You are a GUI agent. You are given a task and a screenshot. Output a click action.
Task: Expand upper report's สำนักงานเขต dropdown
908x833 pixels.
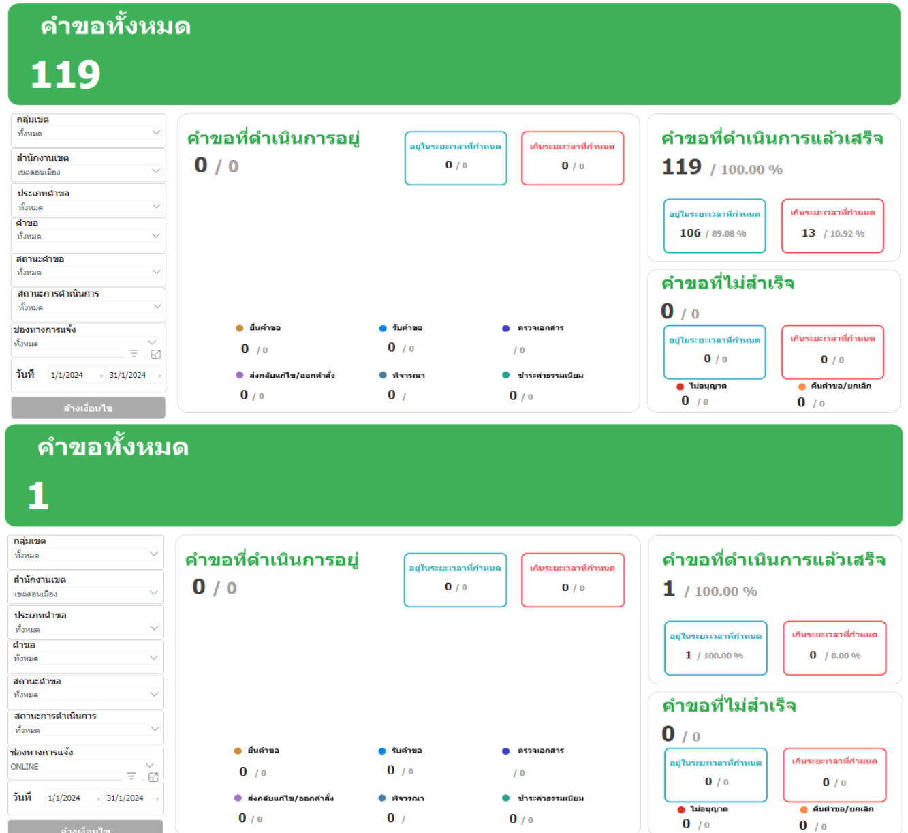pyautogui.click(x=156, y=171)
